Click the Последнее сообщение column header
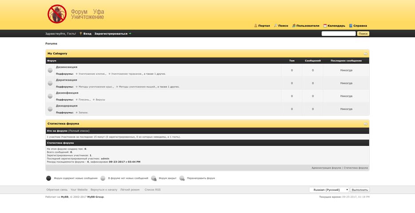The image size is (415, 213). pos(346,61)
